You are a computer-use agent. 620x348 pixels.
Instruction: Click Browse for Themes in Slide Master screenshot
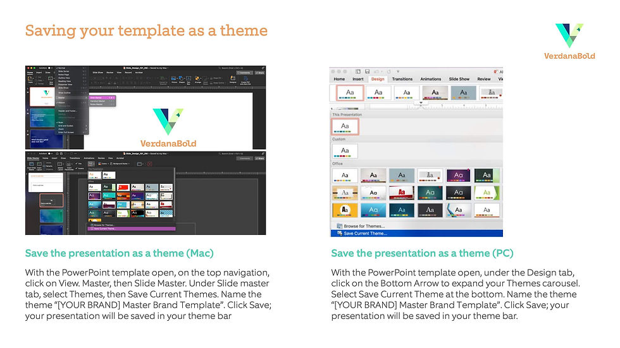[102, 225]
